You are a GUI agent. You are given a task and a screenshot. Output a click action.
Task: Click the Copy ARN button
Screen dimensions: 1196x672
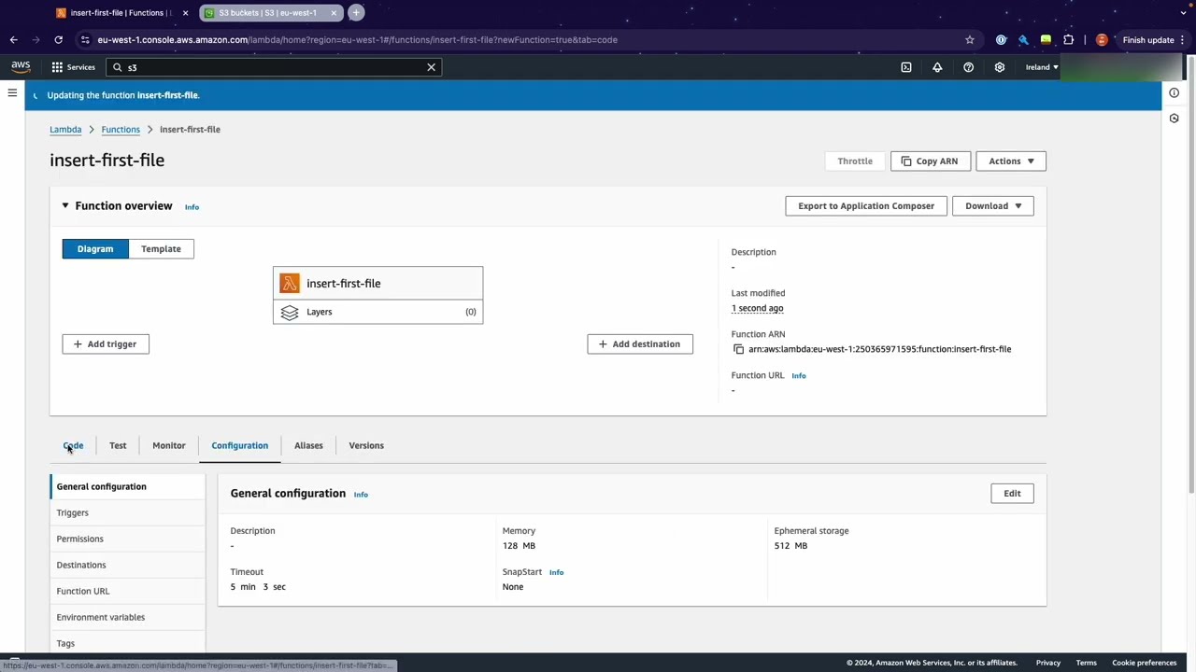coord(931,161)
